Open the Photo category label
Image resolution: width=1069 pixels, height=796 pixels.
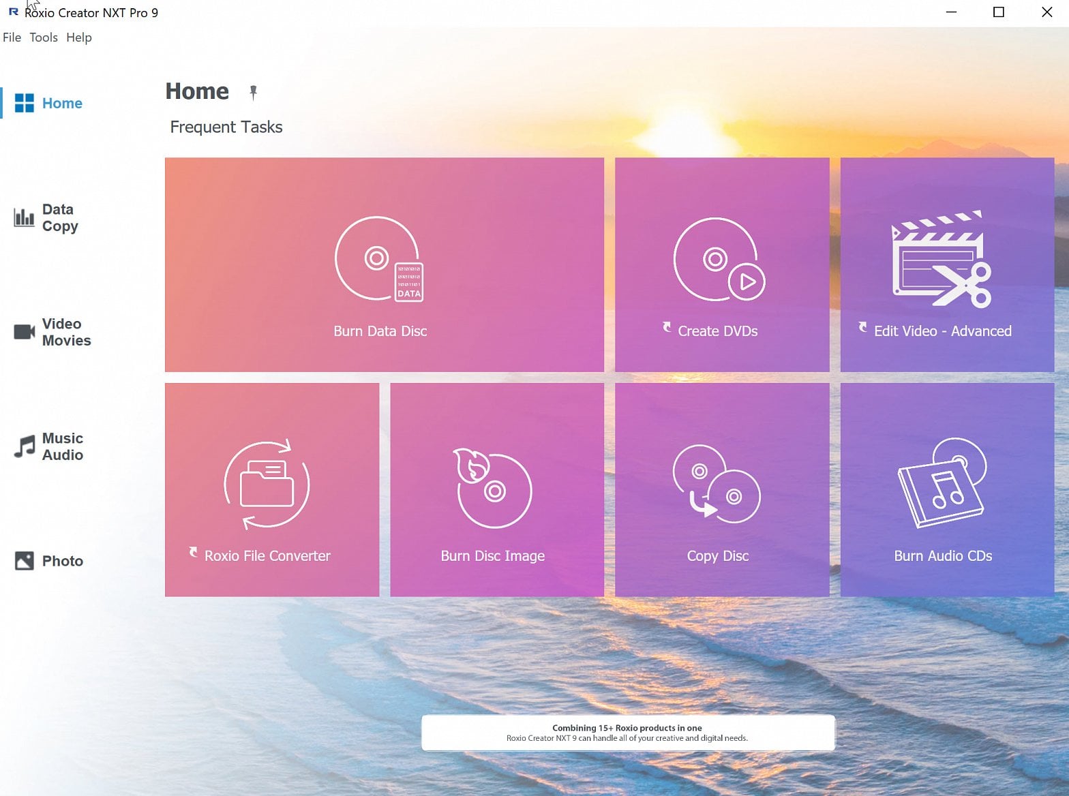63,561
